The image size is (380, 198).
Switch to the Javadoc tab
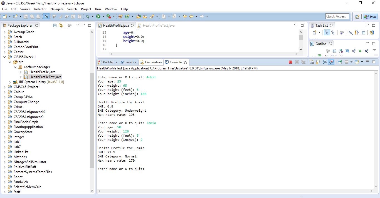coord(129,62)
